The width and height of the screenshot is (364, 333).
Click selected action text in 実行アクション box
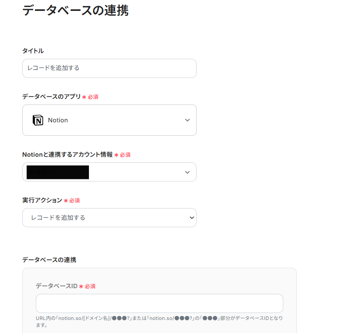[x=58, y=218]
